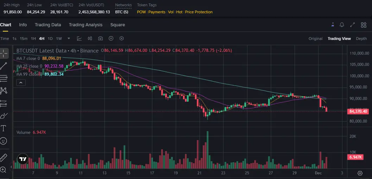
Task: Click the Payments token tag
Action: click(157, 12)
